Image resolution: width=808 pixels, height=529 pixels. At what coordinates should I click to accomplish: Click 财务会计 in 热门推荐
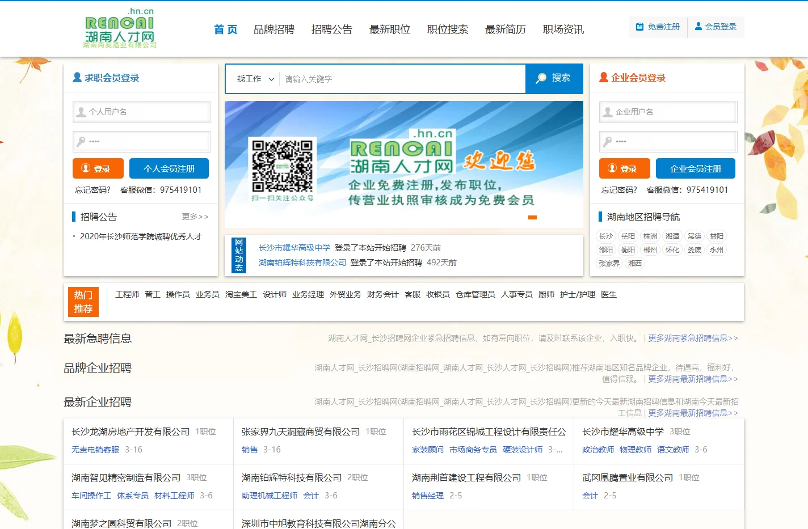(383, 294)
